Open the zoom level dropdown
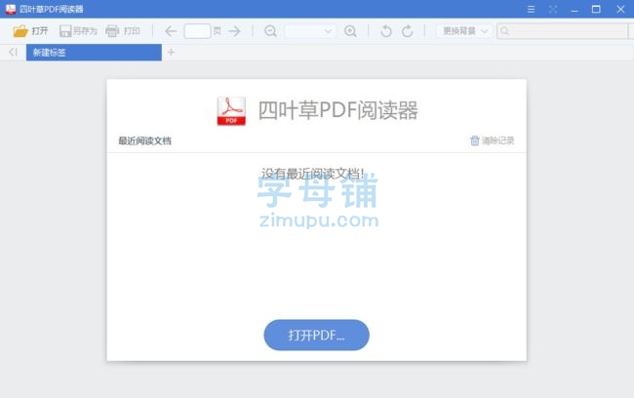Image resolution: width=634 pixels, height=398 pixels. tap(310, 31)
